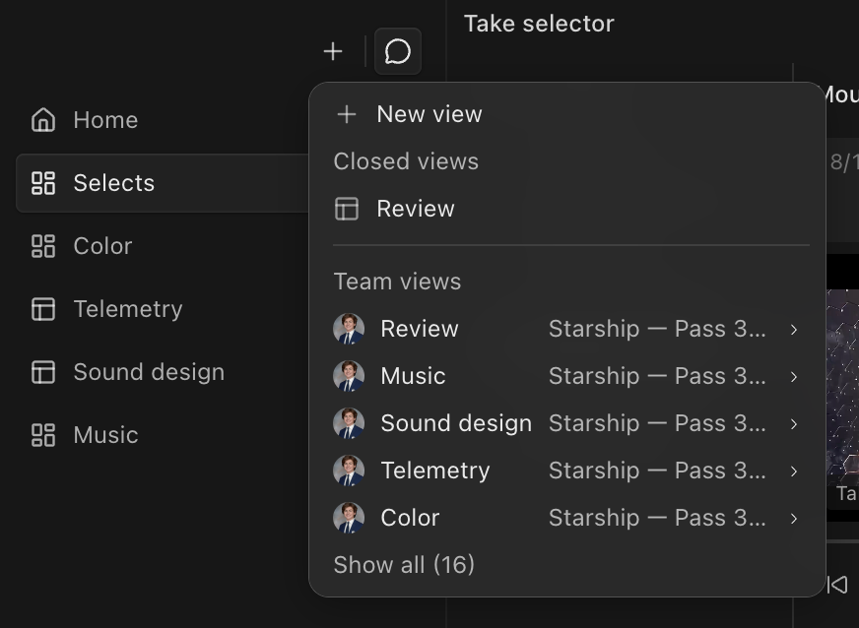Expand the Color team view chevron
Viewport: 859px width, 628px height.
[794, 518]
